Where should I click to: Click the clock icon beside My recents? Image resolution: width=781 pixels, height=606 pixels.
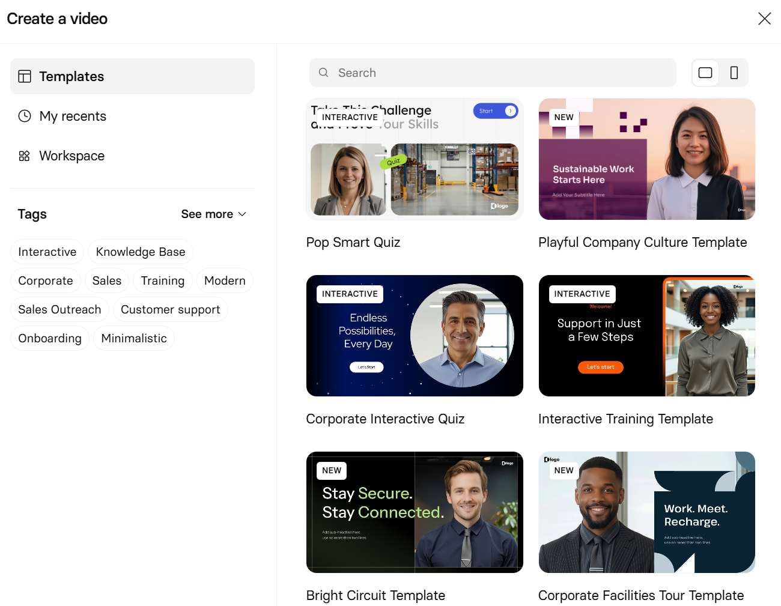pyautogui.click(x=25, y=116)
